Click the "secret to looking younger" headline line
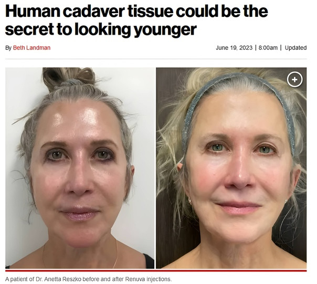This screenshot has height=284, width=317. click(101, 29)
